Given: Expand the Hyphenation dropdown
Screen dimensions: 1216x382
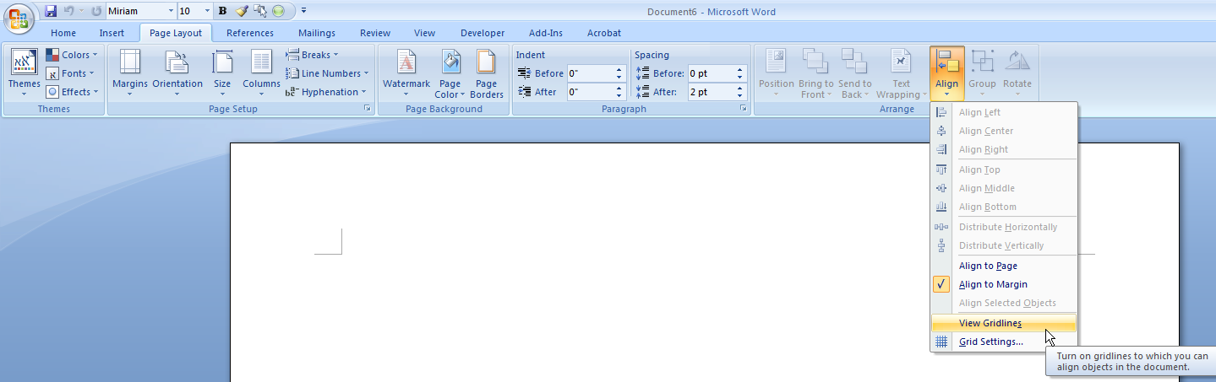Looking at the screenshot, I should (327, 92).
